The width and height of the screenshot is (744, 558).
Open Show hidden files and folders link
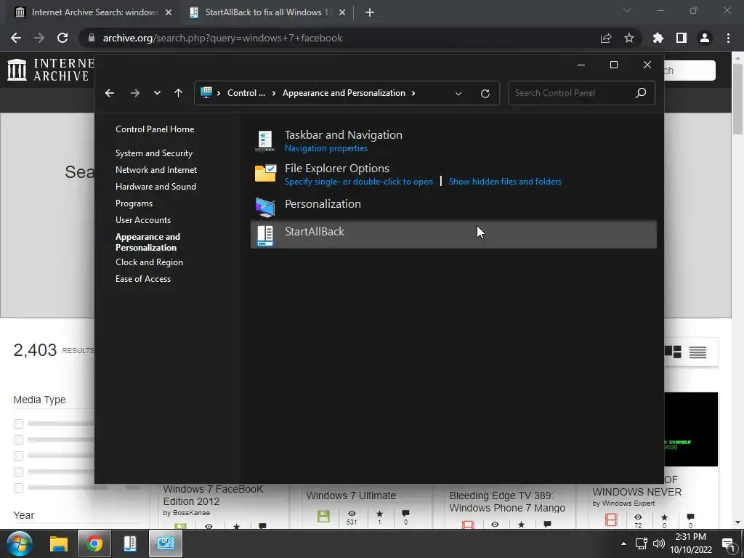pos(505,181)
